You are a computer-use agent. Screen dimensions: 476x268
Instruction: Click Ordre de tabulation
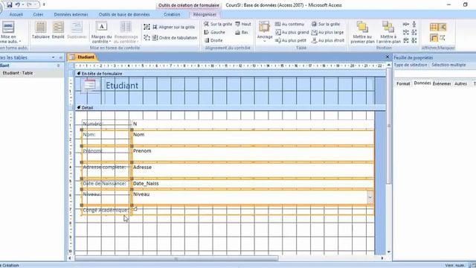[174, 38]
